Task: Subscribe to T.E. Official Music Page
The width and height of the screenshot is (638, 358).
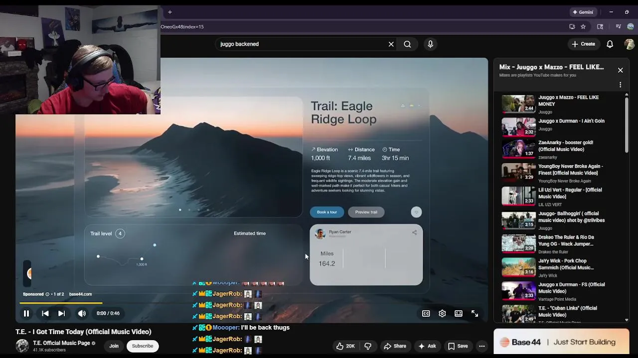Action: 143,346
